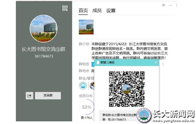Select the group number 361784673 in sidebar

click(x=44, y=56)
